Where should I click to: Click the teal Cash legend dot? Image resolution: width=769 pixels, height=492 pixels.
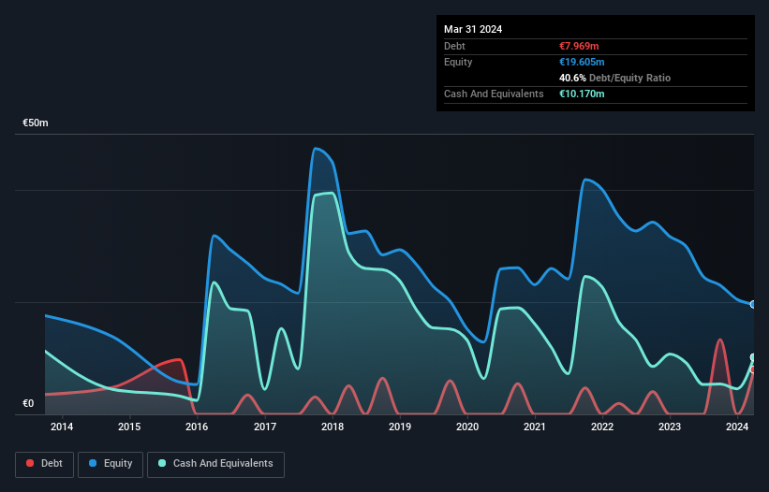coord(162,463)
